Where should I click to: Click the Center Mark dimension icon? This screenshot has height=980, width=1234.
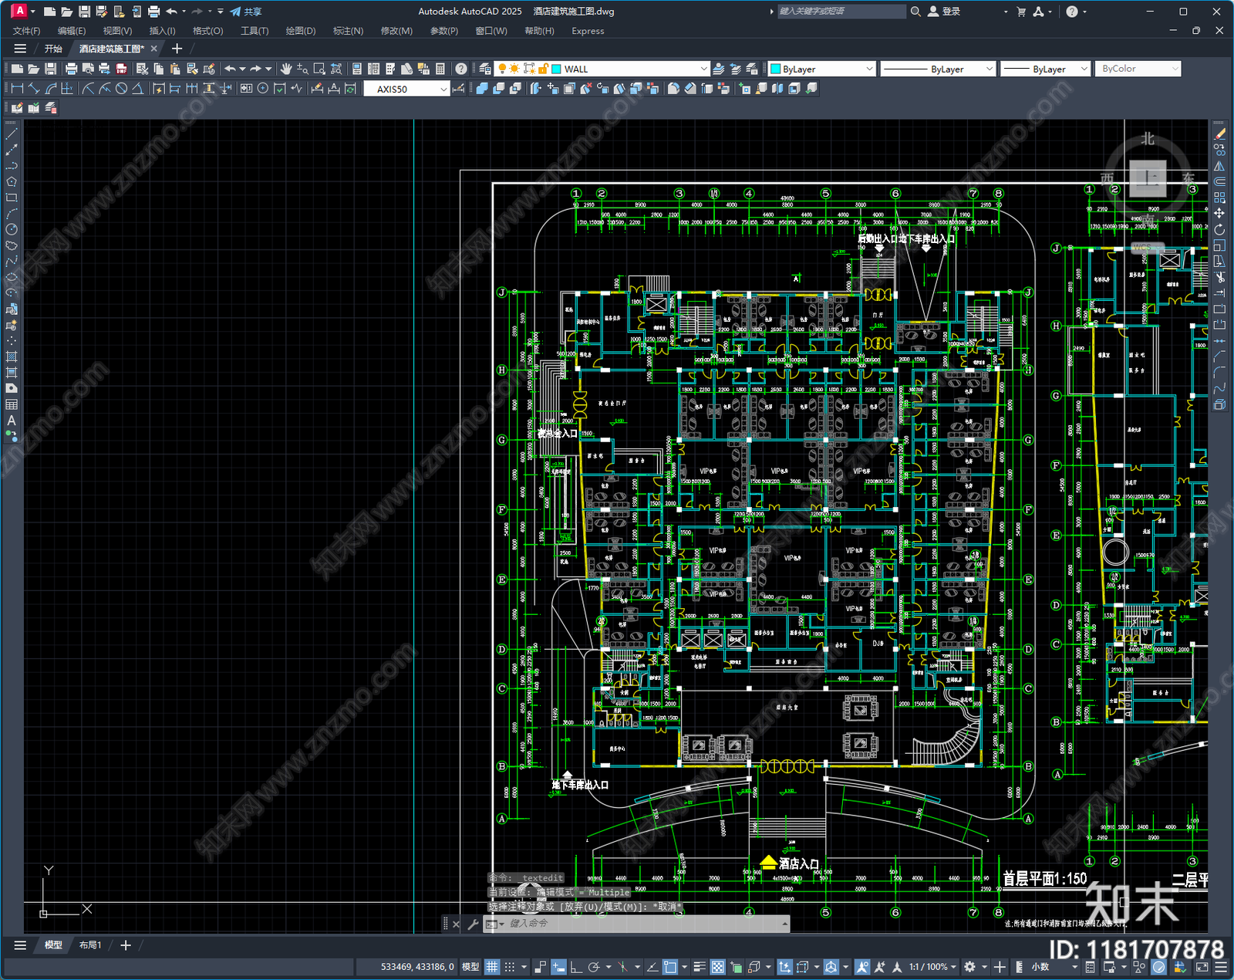tap(263, 89)
